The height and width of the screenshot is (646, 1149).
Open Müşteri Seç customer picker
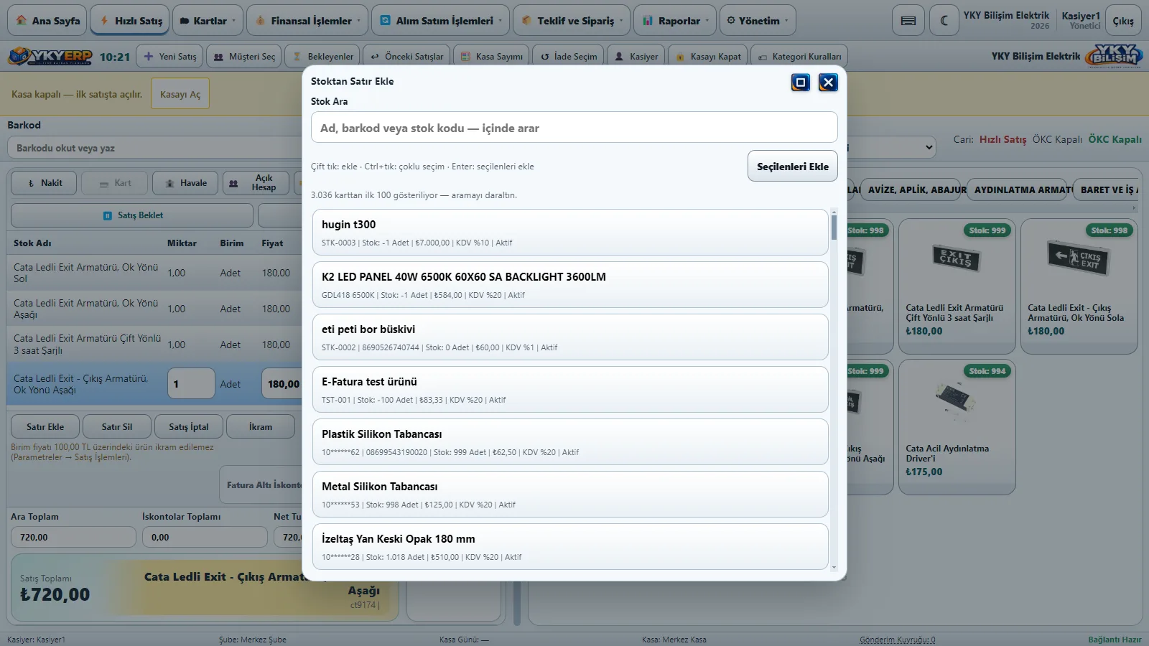244,56
